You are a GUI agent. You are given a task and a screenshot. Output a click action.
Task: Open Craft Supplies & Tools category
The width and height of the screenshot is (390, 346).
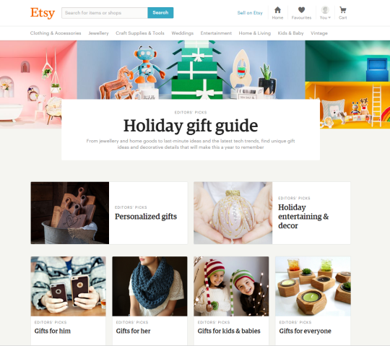click(x=140, y=33)
